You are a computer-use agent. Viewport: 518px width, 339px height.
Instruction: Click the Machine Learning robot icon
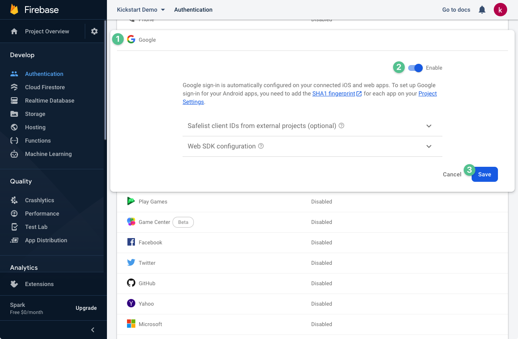tap(14, 154)
